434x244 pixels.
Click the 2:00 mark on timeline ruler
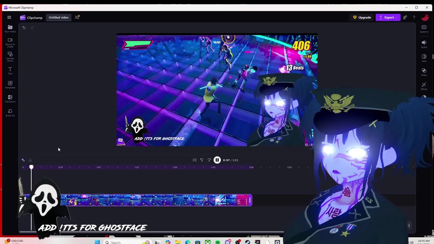click(175, 167)
